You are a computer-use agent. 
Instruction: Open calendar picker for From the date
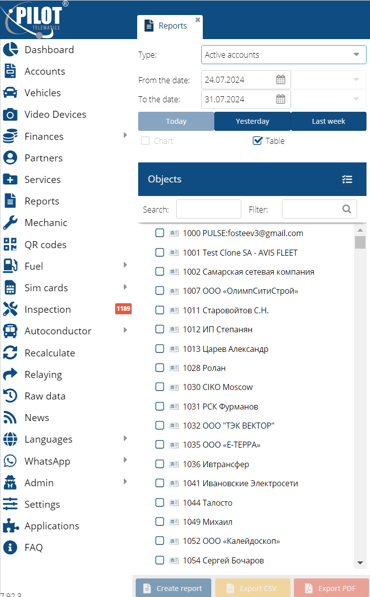(280, 80)
